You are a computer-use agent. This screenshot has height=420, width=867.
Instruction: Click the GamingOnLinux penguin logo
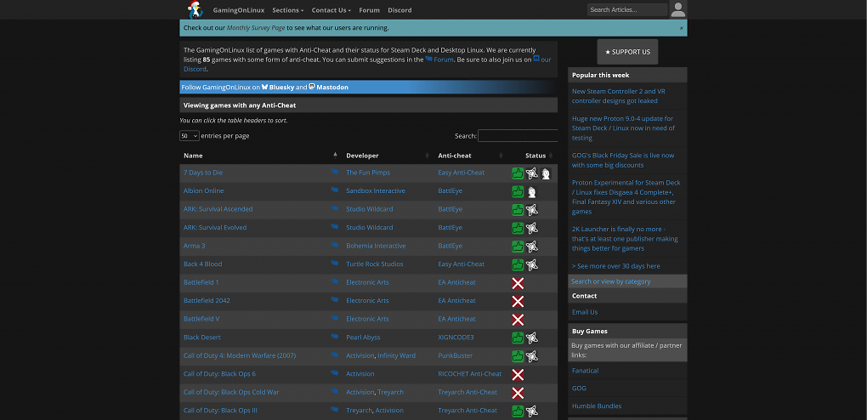click(195, 9)
